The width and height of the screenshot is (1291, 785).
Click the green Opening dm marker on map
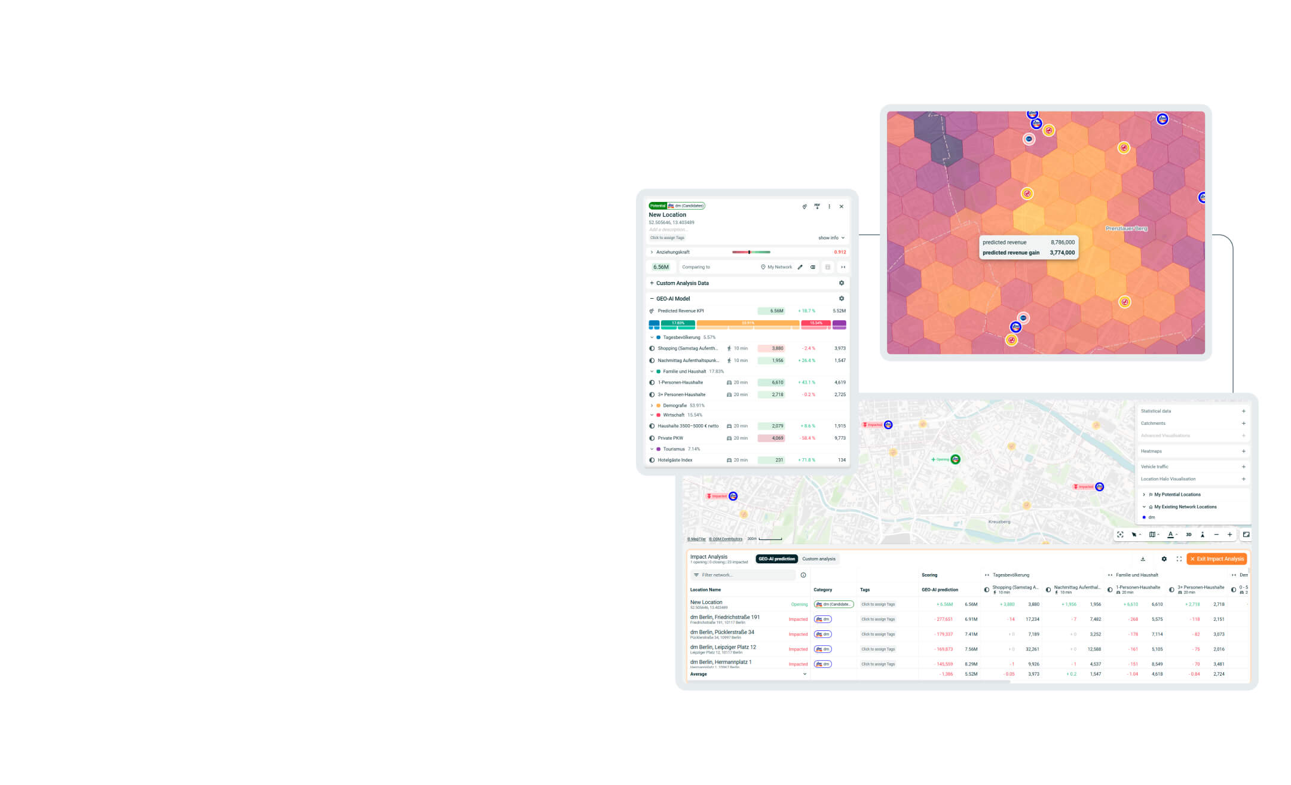956,459
